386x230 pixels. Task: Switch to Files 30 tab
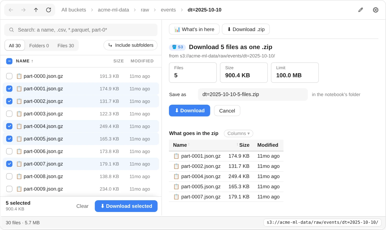point(66,46)
